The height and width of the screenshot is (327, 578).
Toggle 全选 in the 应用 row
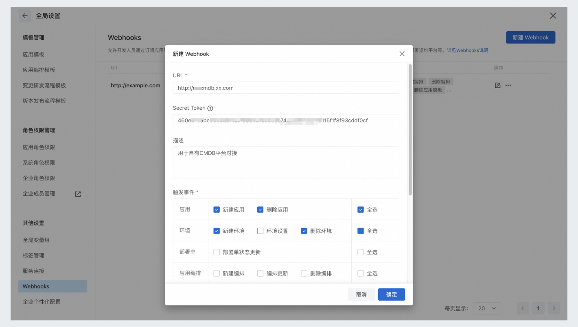click(360, 210)
